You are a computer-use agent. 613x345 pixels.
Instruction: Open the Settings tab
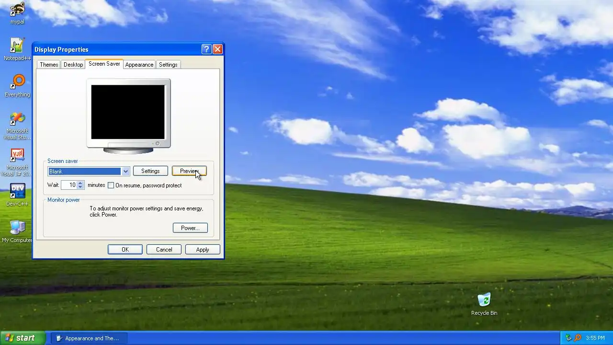(x=168, y=65)
